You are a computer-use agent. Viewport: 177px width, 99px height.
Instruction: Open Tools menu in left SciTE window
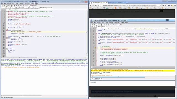coord(17,4)
